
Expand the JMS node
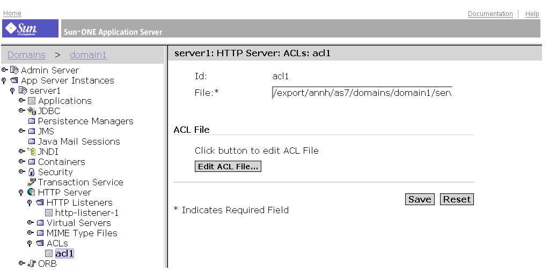click(x=21, y=131)
